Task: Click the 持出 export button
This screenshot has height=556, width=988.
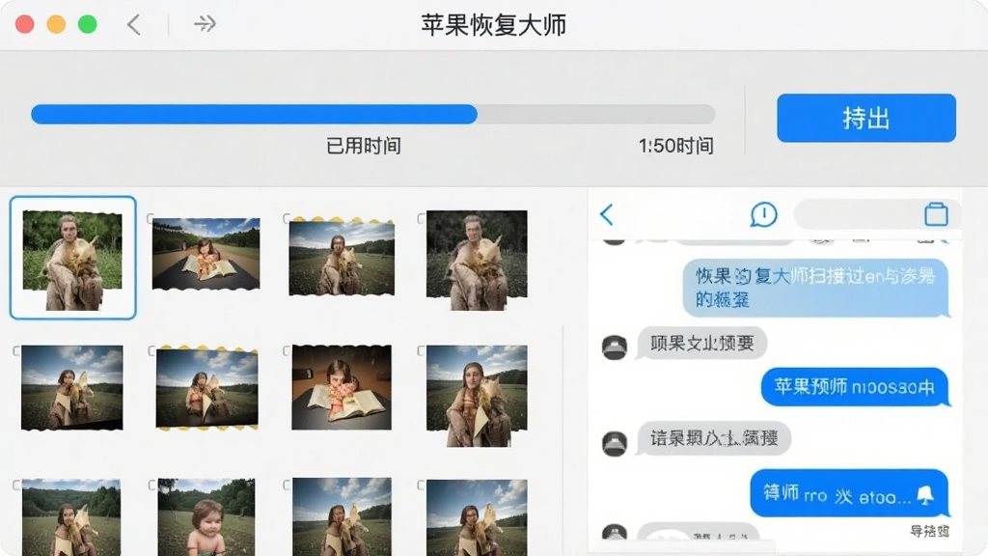Action: tap(865, 118)
